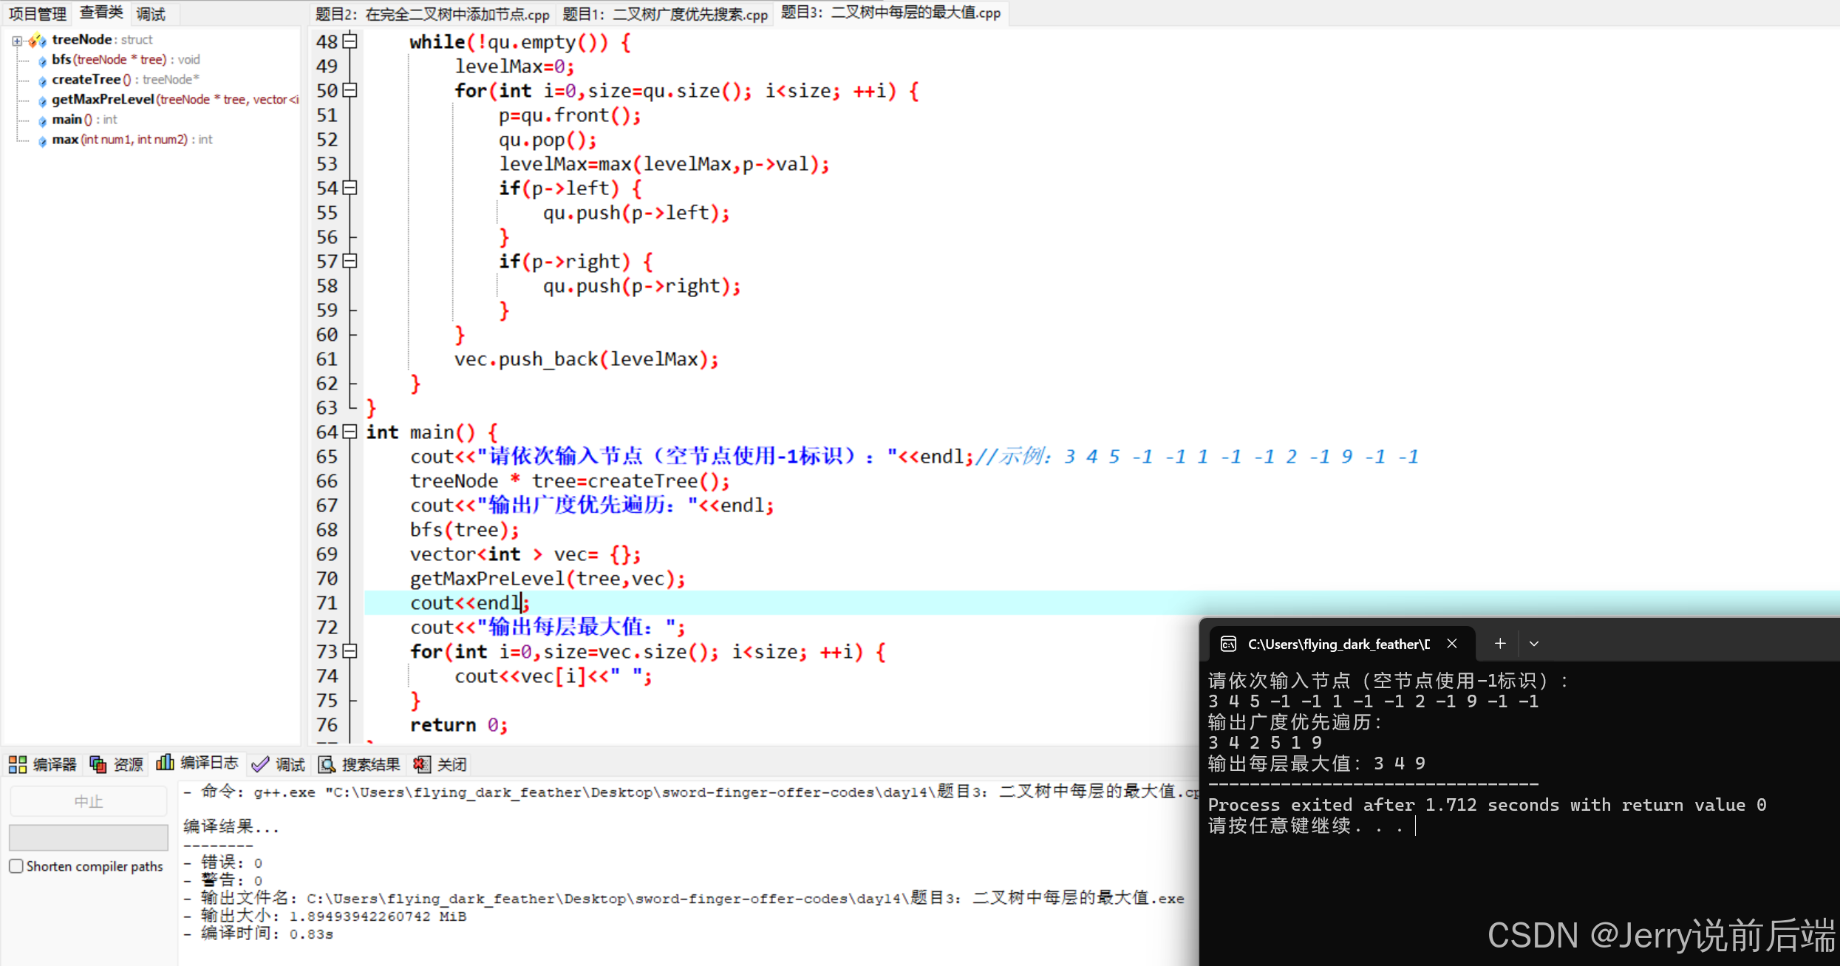Viewport: 1840px width, 966px height.
Task: Click the 关闭 close panel icon
Action: 422,764
